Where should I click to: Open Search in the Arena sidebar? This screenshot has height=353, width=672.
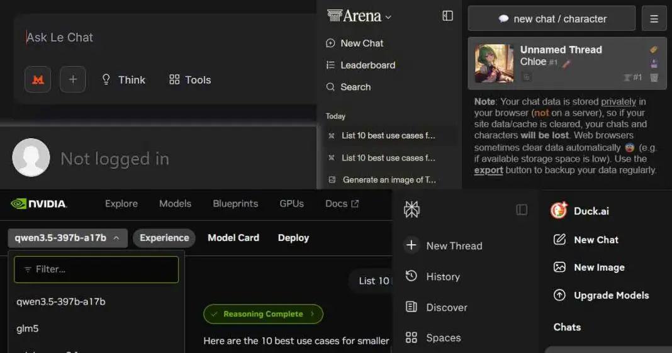348,87
